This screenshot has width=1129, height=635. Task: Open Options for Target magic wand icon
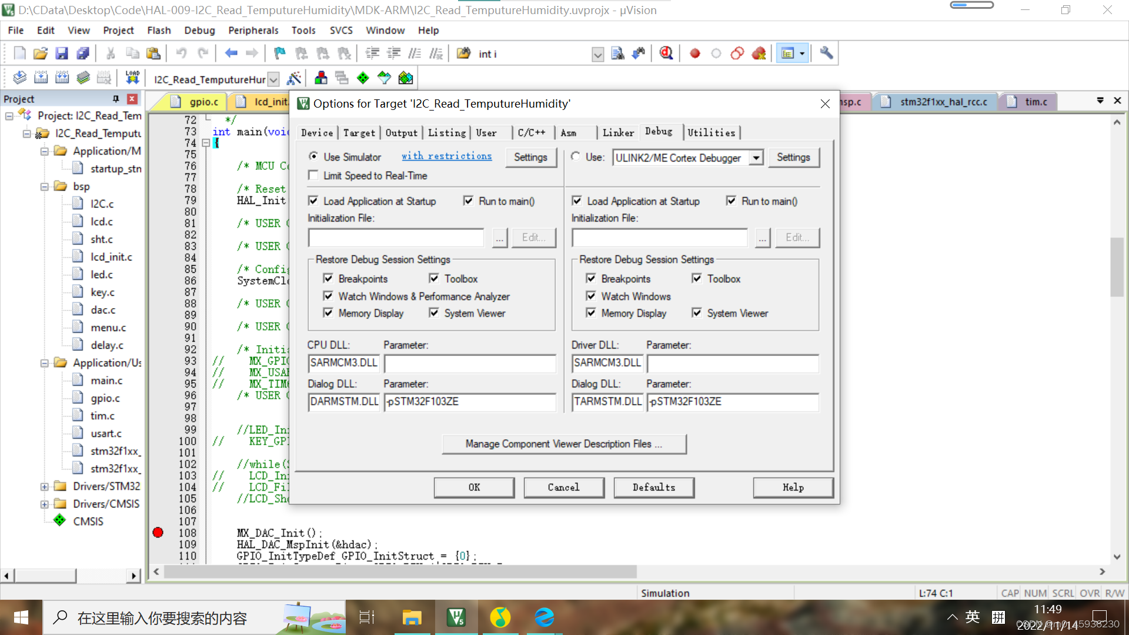pos(293,78)
